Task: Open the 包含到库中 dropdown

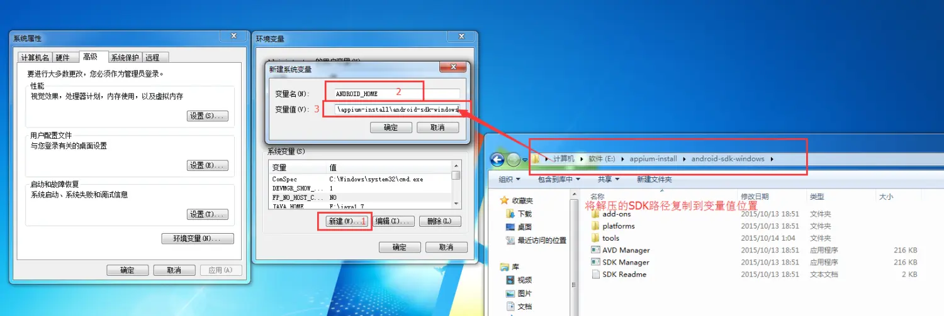Action: tap(559, 180)
